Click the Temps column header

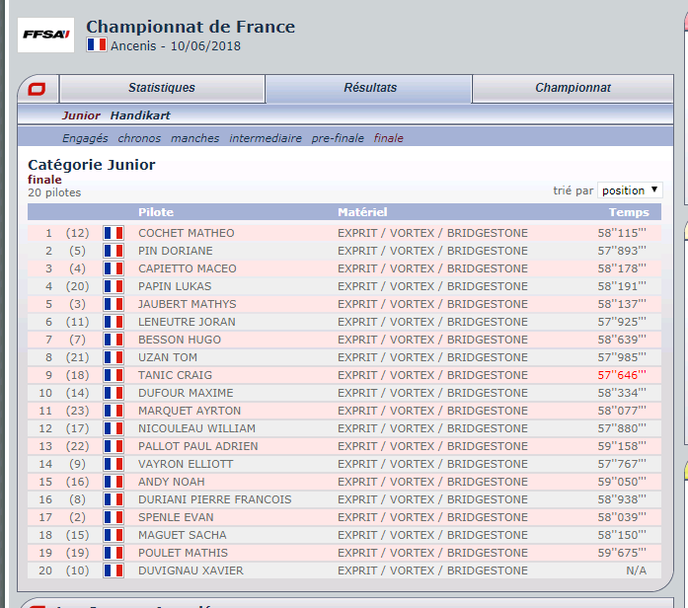click(629, 212)
